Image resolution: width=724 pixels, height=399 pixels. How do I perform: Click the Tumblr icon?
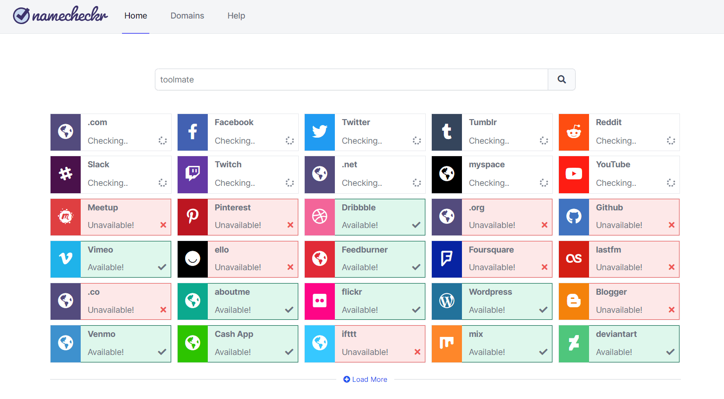(x=446, y=132)
